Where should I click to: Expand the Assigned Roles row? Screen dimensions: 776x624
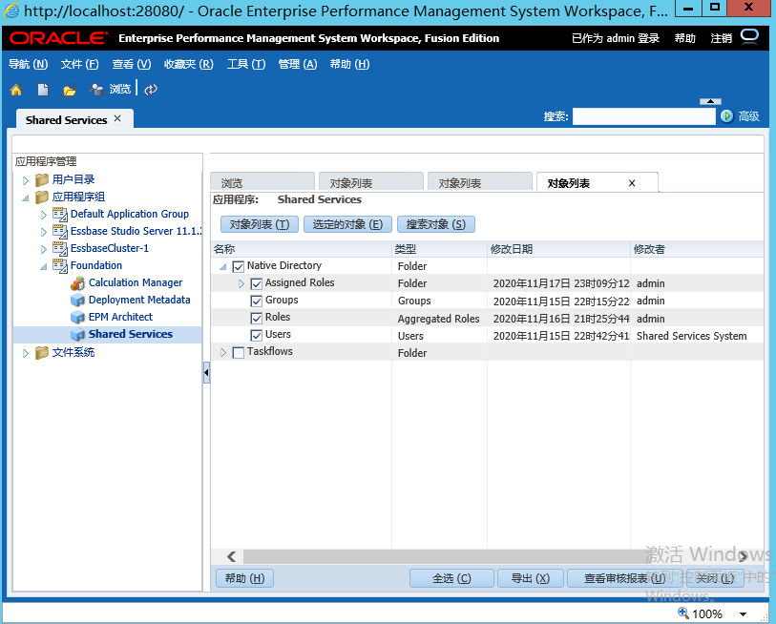pos(241,284)
